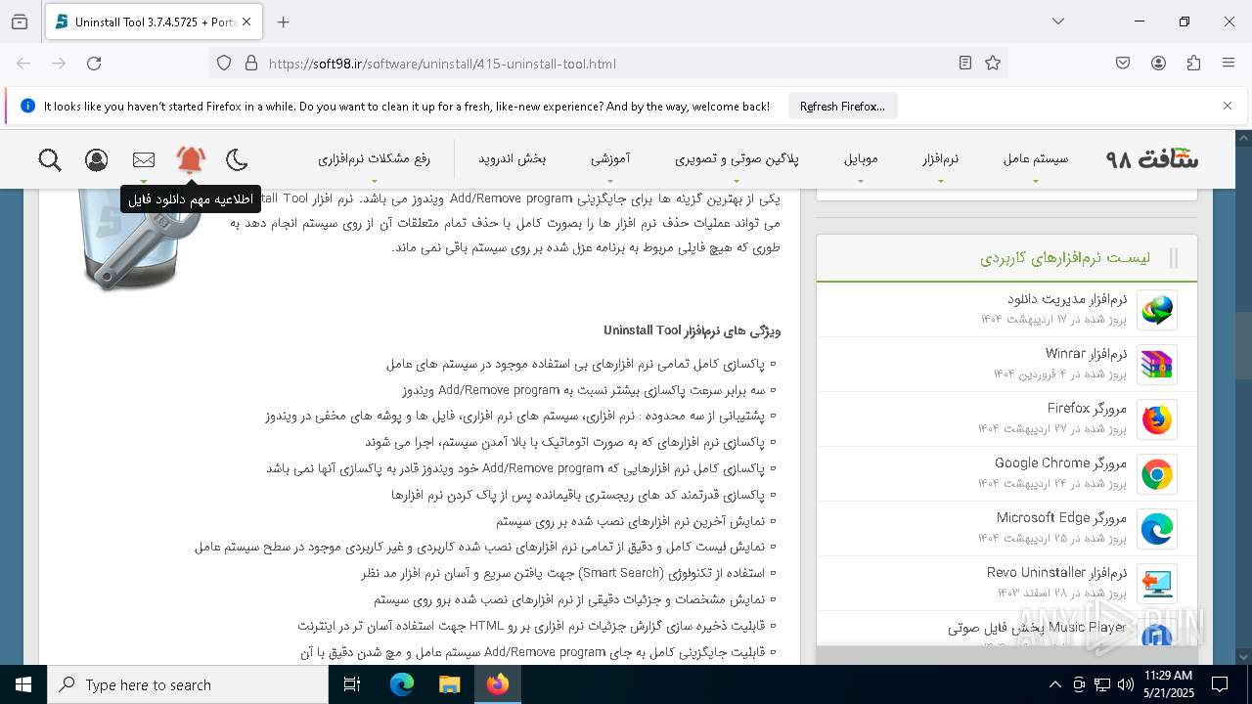1252x704 pixels.
Task: Reload the current page
Action: pos(94,63)
